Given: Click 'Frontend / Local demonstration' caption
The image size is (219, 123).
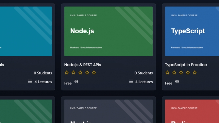Looking at the screenshot, I should coord(187,48).
